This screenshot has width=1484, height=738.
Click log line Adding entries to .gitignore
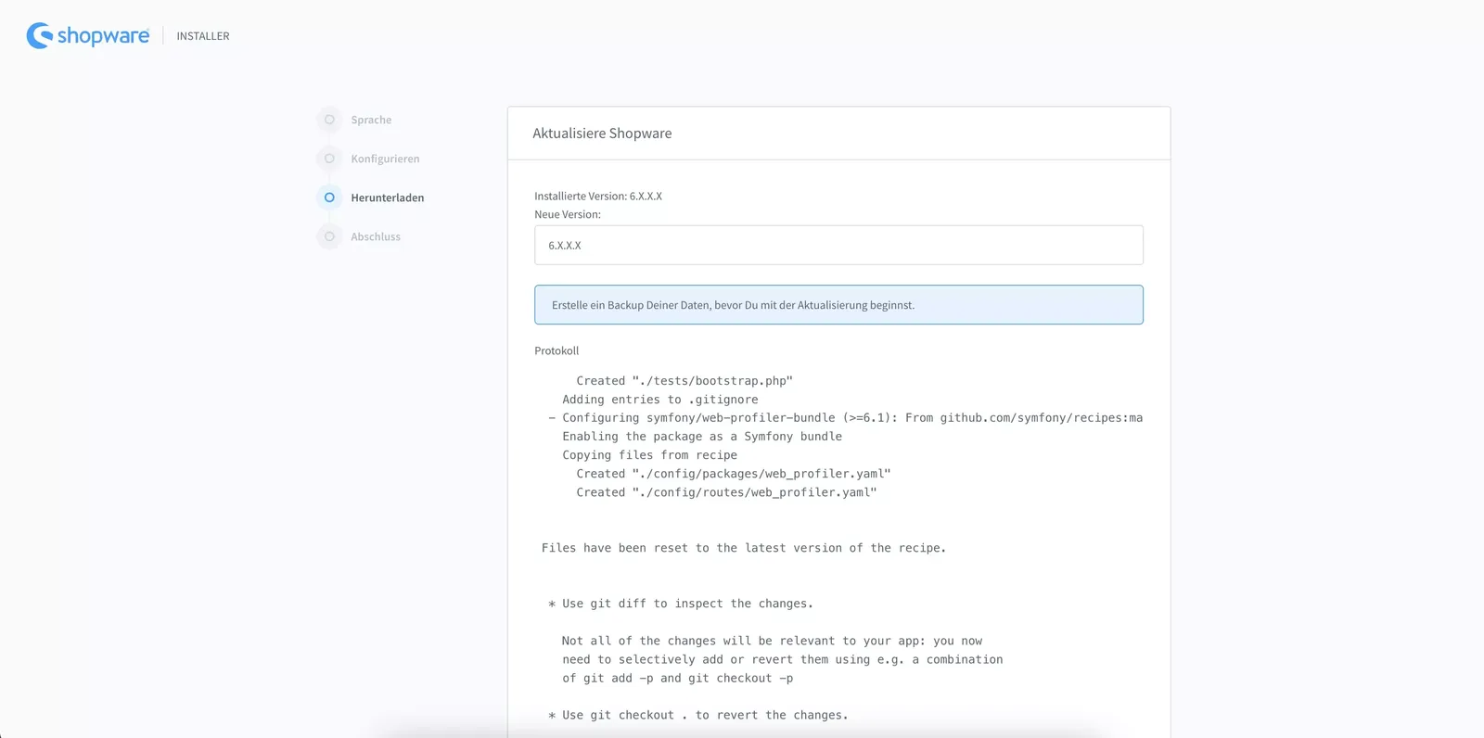pyautogui.click(x=659, y=400)
